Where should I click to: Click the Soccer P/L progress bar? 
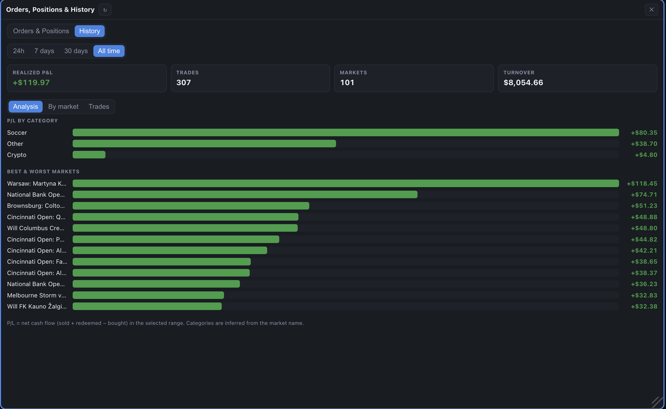(346, 132)
